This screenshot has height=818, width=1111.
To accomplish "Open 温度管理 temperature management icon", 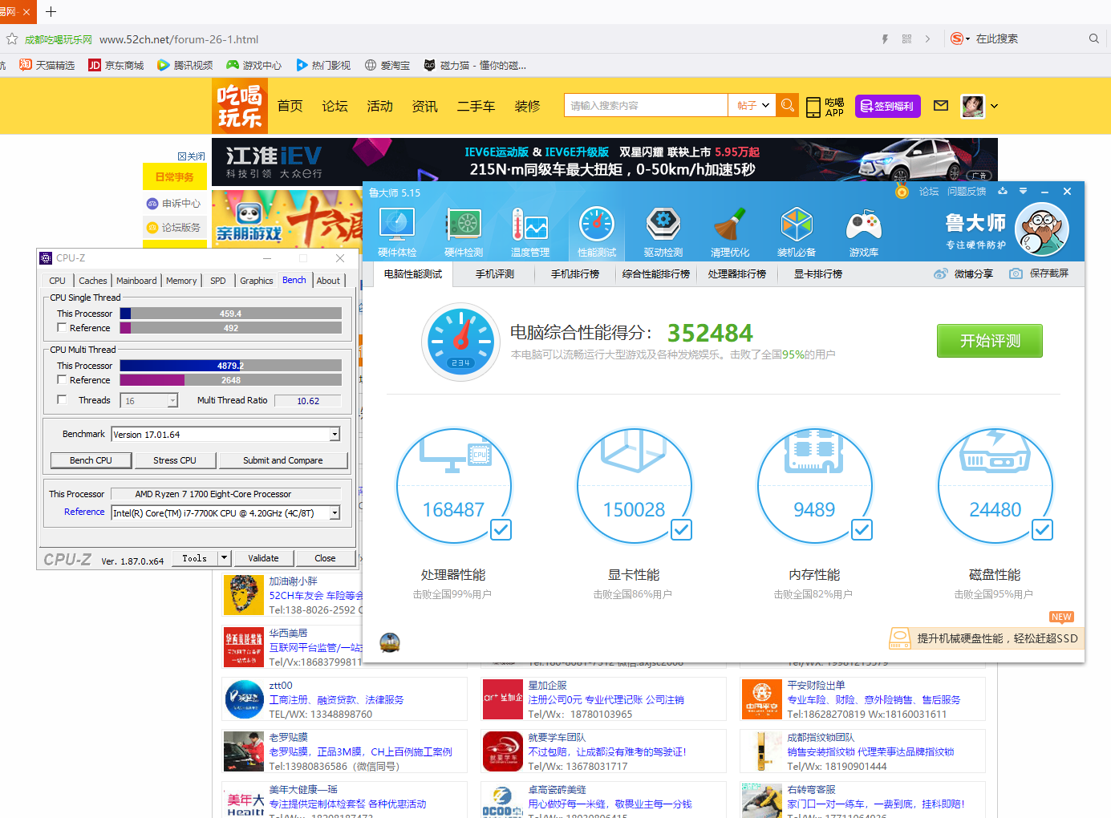I will 530,232.
